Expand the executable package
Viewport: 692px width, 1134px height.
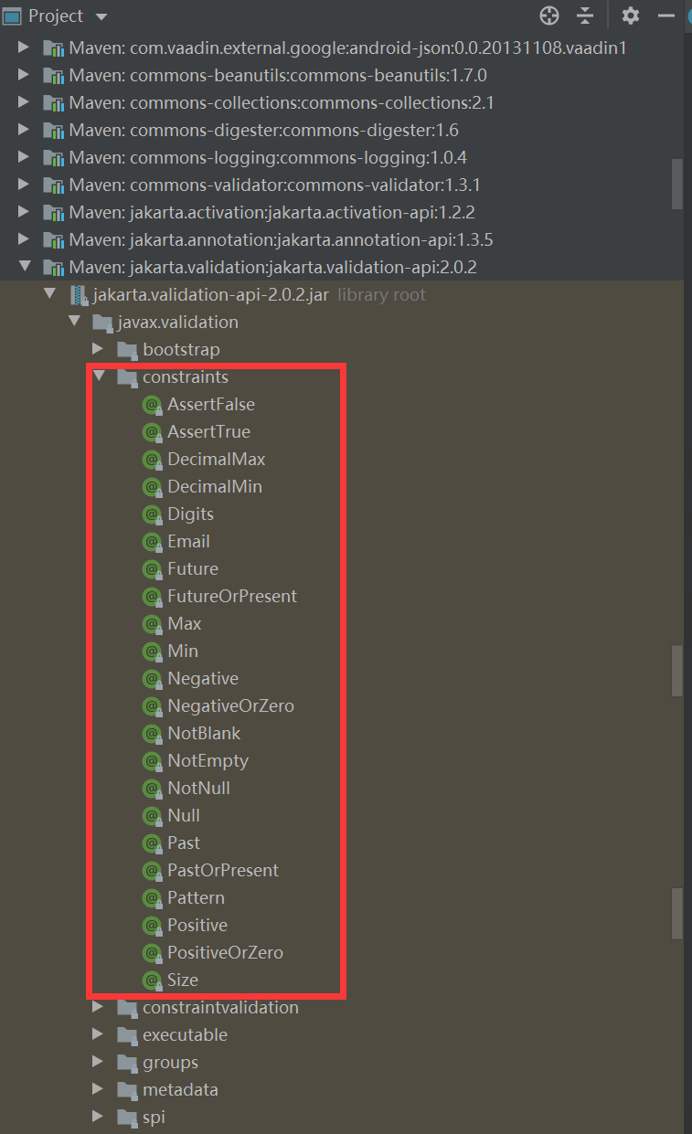coord(98,1034)
